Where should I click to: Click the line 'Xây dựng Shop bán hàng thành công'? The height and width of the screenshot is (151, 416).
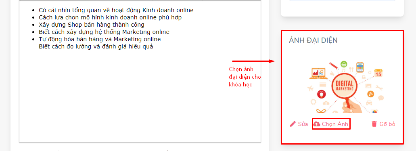click(92, 25)
